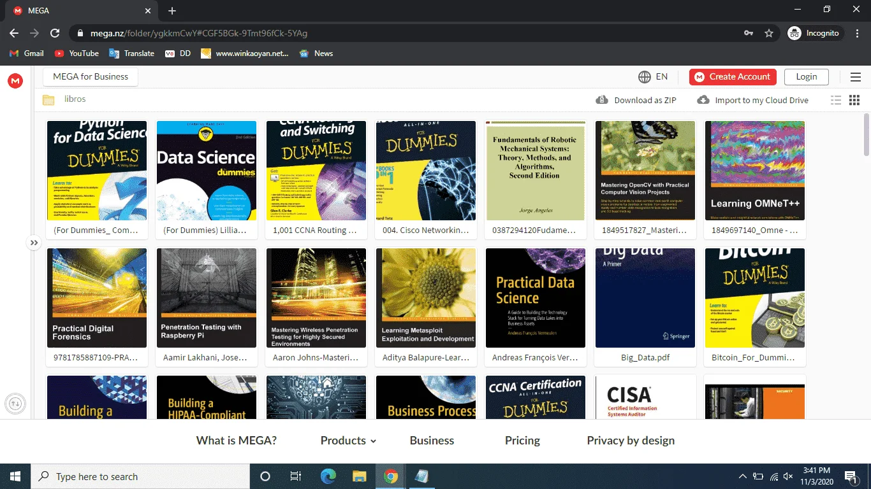
Task: Open Cortana circle on taskbar
Action: tap(265, 476)
